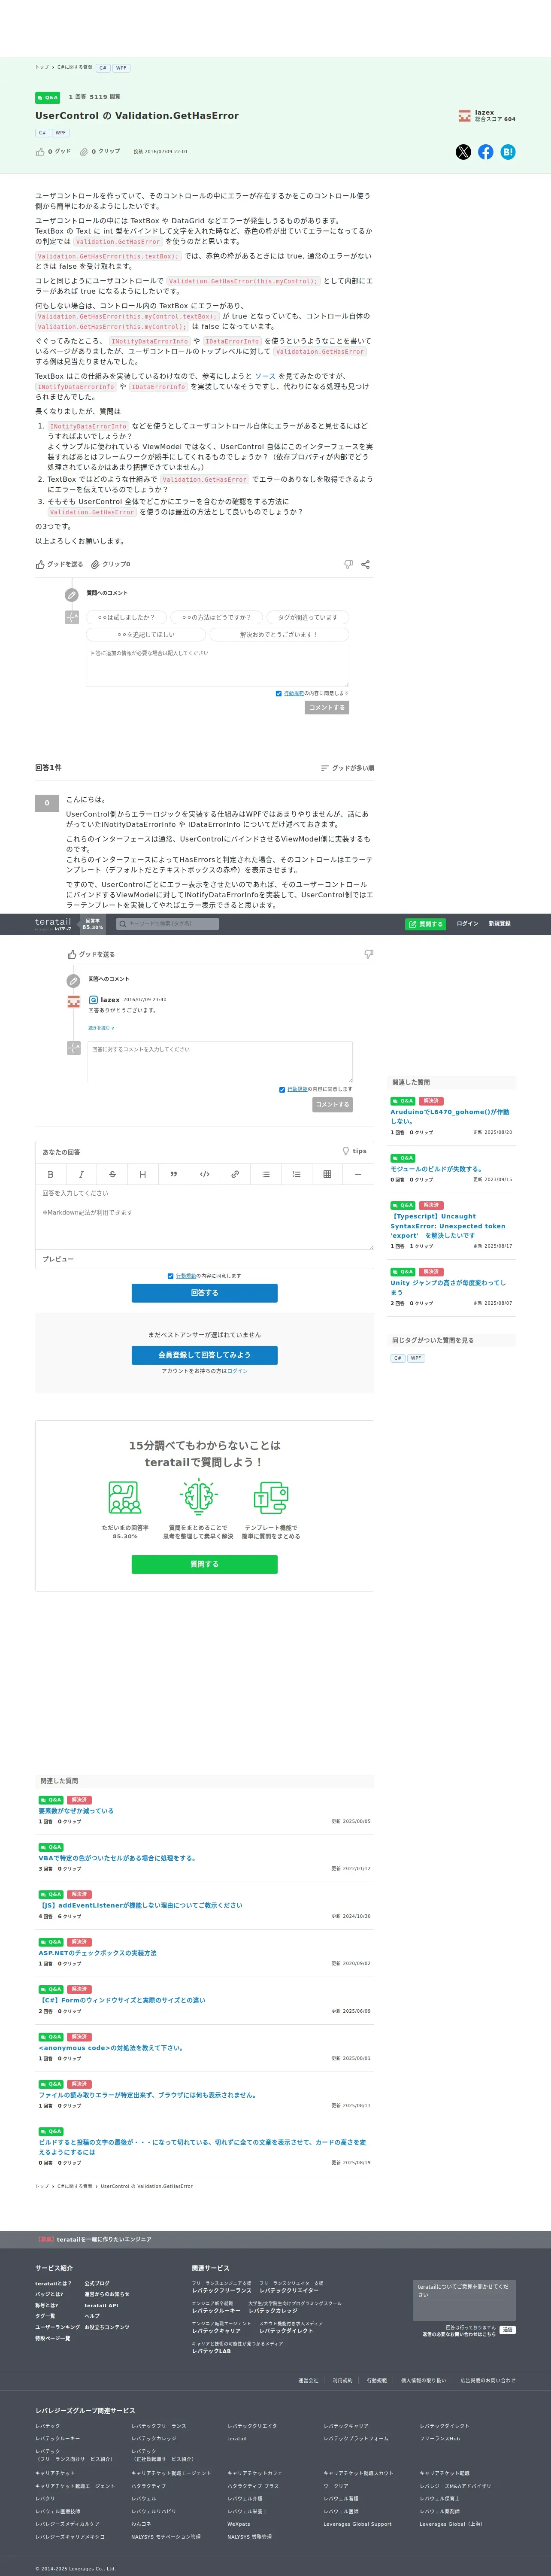Apply bold formatting in answer editor
This screenshot has width=551, height=2576.
(x=50, y=1174)
